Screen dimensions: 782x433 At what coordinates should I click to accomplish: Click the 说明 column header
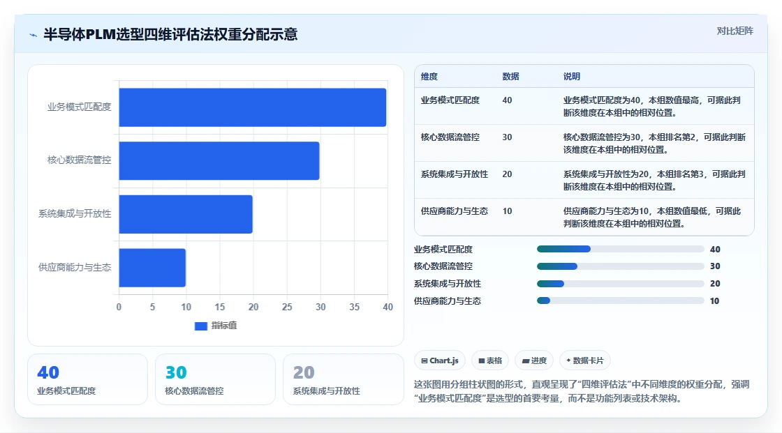click(572, 76)
